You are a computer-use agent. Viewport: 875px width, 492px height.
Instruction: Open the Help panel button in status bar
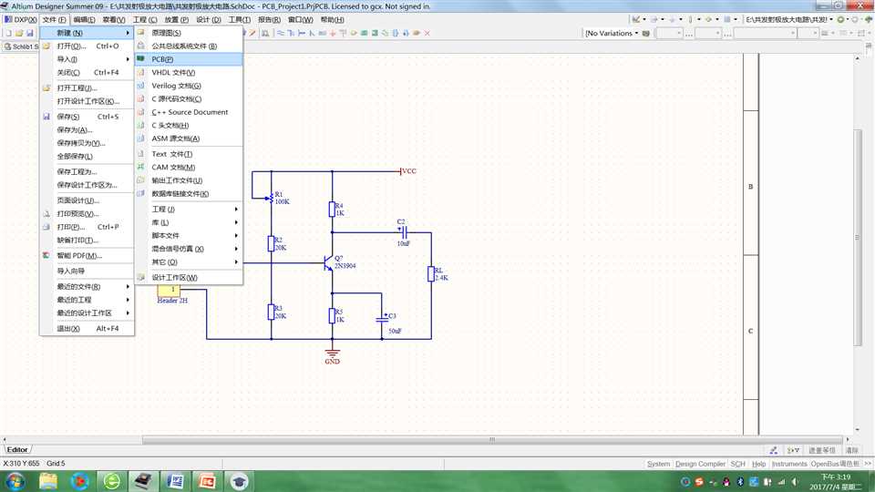click(758, 464)
